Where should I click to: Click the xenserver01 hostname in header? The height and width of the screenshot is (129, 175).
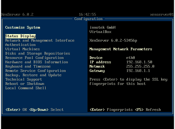[x=161, y=14]
